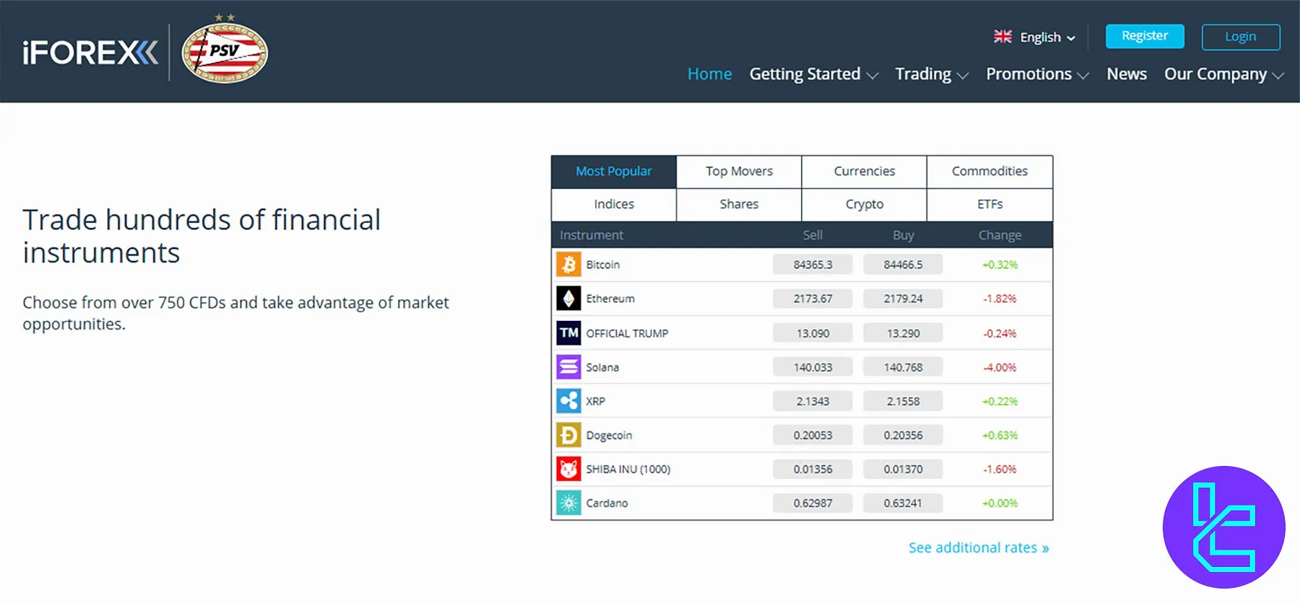This screenshot has width=1300, height=603.
Task: Select the Most Popular tab
Action: (614, 172)
